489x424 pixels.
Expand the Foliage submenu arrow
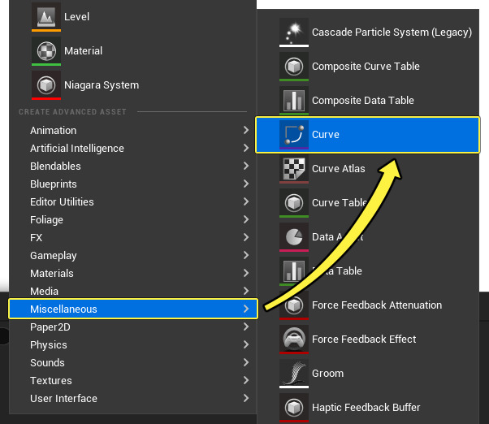pyautogui.click(x=246, y=219)
